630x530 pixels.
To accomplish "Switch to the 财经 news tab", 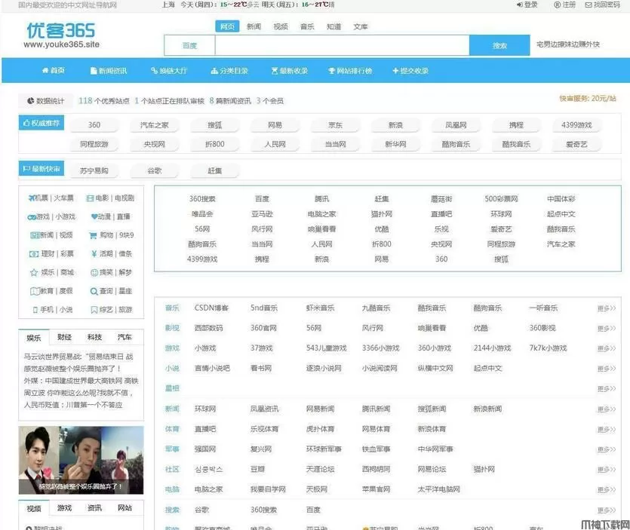I will coord(64,337).
